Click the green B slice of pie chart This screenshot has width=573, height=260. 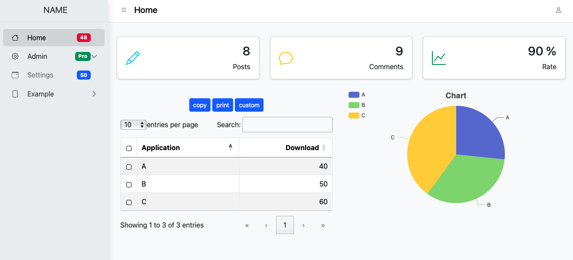tap(467, 180)
